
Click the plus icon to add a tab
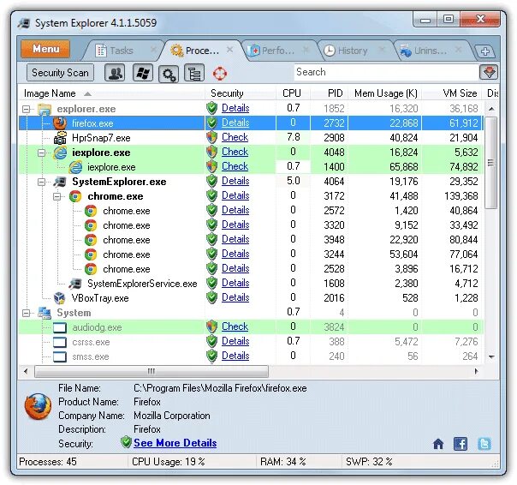click(485, 51)
